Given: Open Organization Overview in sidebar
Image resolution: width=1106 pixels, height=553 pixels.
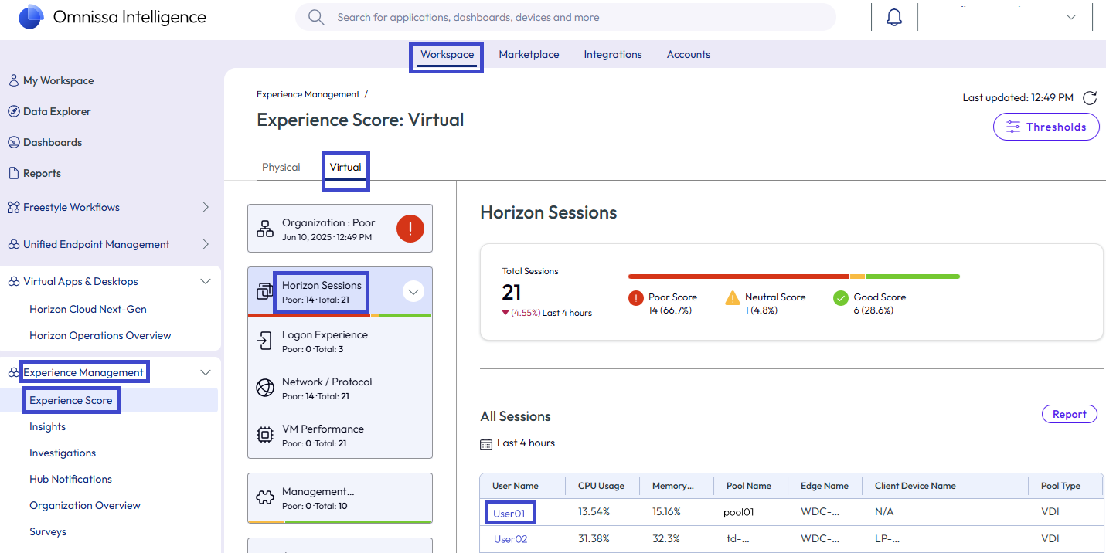Looking at the screenshot, I should [x=85, y=505].
